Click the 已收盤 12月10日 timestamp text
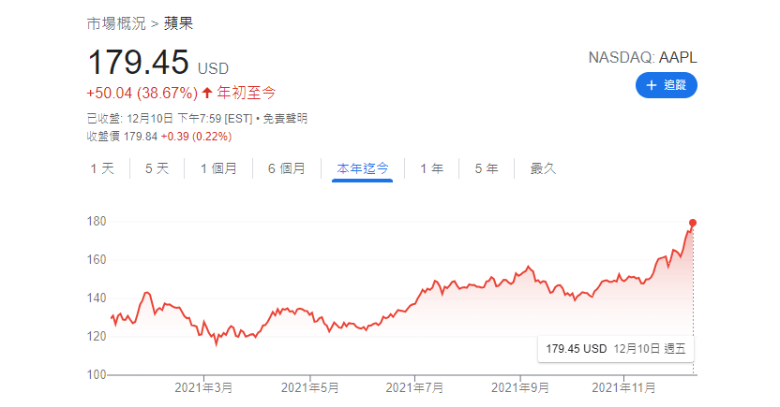The image size is (780, 407). pyautogui.click(x=170, y=119)
